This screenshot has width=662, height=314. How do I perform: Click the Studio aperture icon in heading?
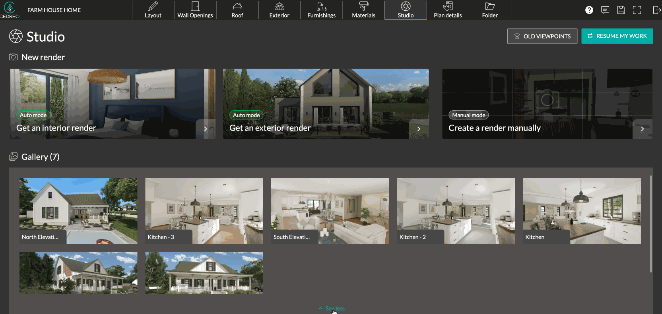tap(16, 37)
